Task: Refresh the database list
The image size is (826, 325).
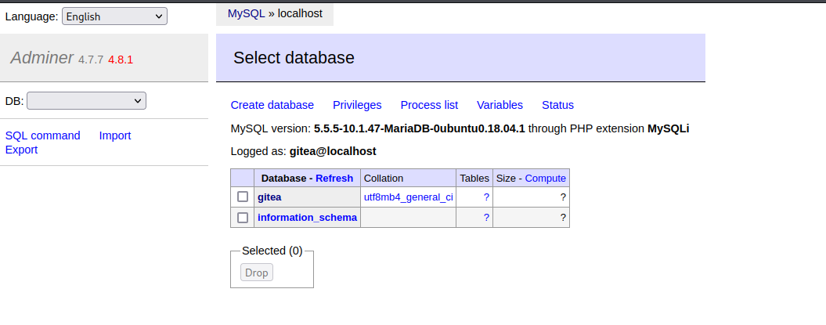Action: point(334,179)
